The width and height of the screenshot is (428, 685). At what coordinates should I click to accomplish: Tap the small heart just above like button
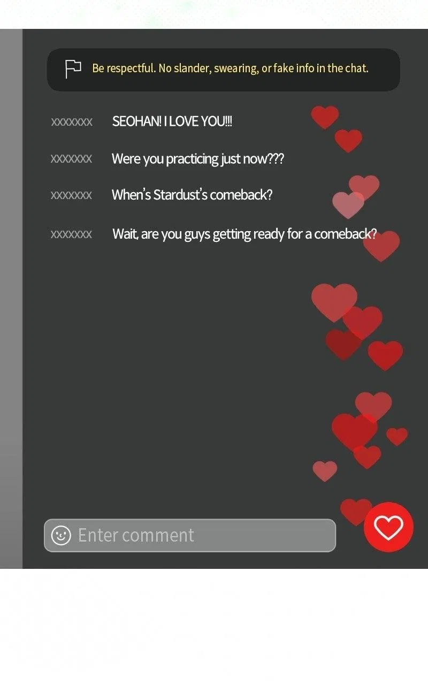tap(356, 512)
